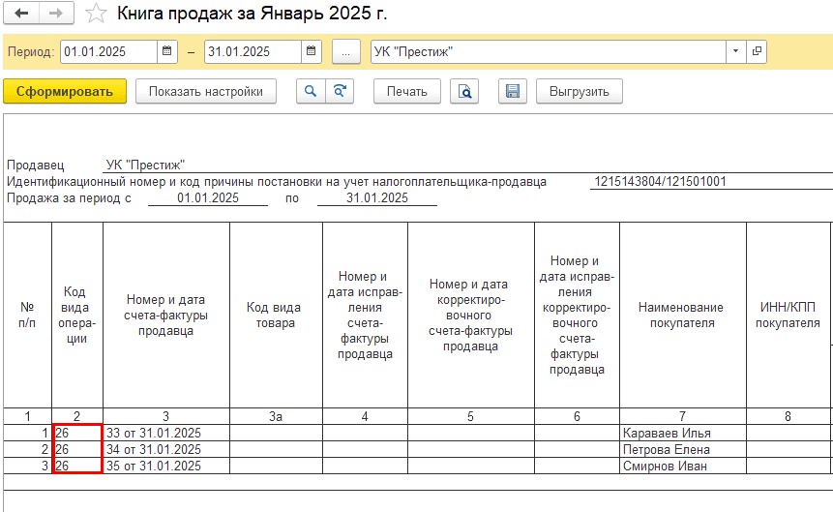This screenshot has width=833, height=512.
Task: Click the save floppy disk icon
Action: [513, 92]
